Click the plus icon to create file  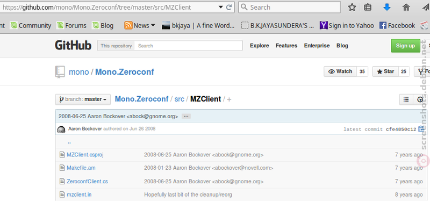pyautogui.click(x=229, y=99)
